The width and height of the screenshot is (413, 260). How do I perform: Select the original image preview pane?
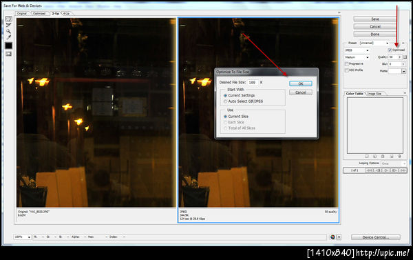point(96,112)
